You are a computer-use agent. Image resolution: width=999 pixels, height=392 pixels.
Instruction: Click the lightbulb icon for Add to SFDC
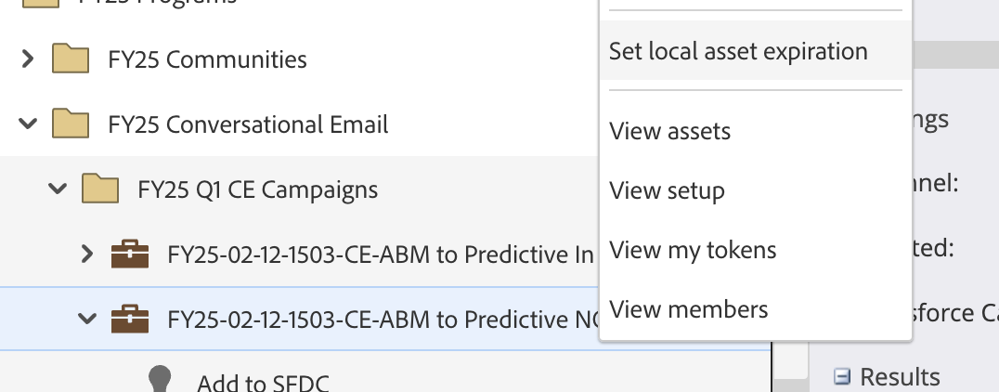point(160,380)
